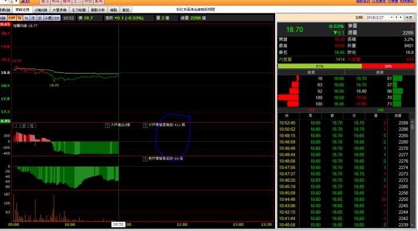Screen dimensions: 418x231
Task: Click the 線 line-style button in the sub-chart
Action: click(x=24, y=126)
